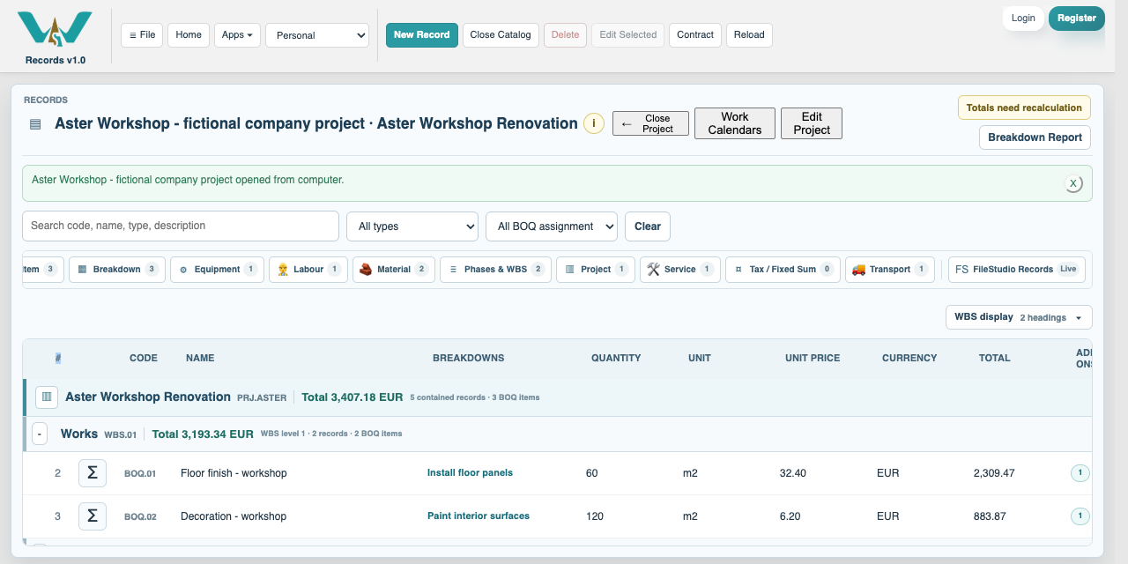
Task: Click the Reload button
Action: pyautogui.click(x=749, y=35)
